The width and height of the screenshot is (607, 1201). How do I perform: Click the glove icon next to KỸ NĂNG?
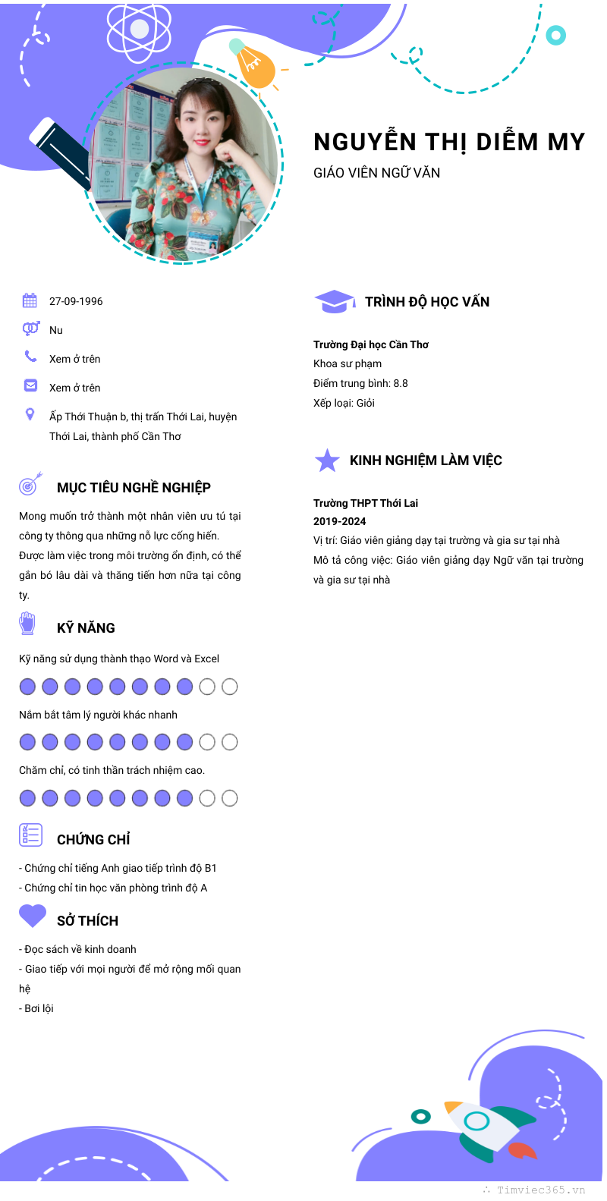pyautogui.click(x=28, y=624)
